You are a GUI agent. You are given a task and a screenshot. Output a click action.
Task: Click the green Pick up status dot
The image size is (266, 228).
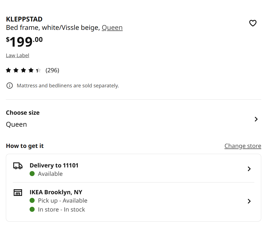click(32, 200)
